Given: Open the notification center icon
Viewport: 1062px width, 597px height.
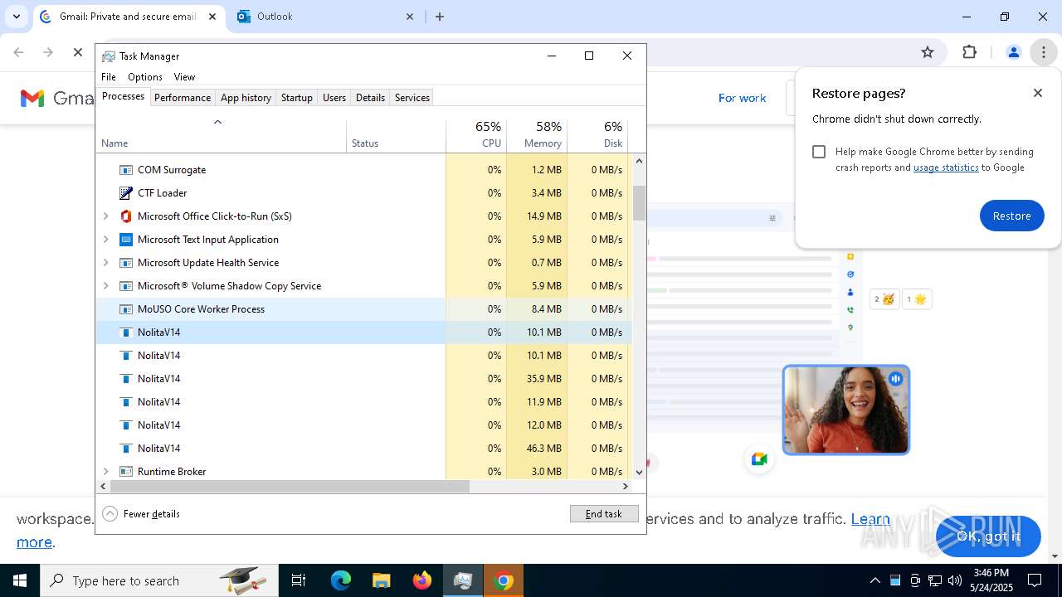Looking at the screenshot, I should click(x=1035, y=580).
